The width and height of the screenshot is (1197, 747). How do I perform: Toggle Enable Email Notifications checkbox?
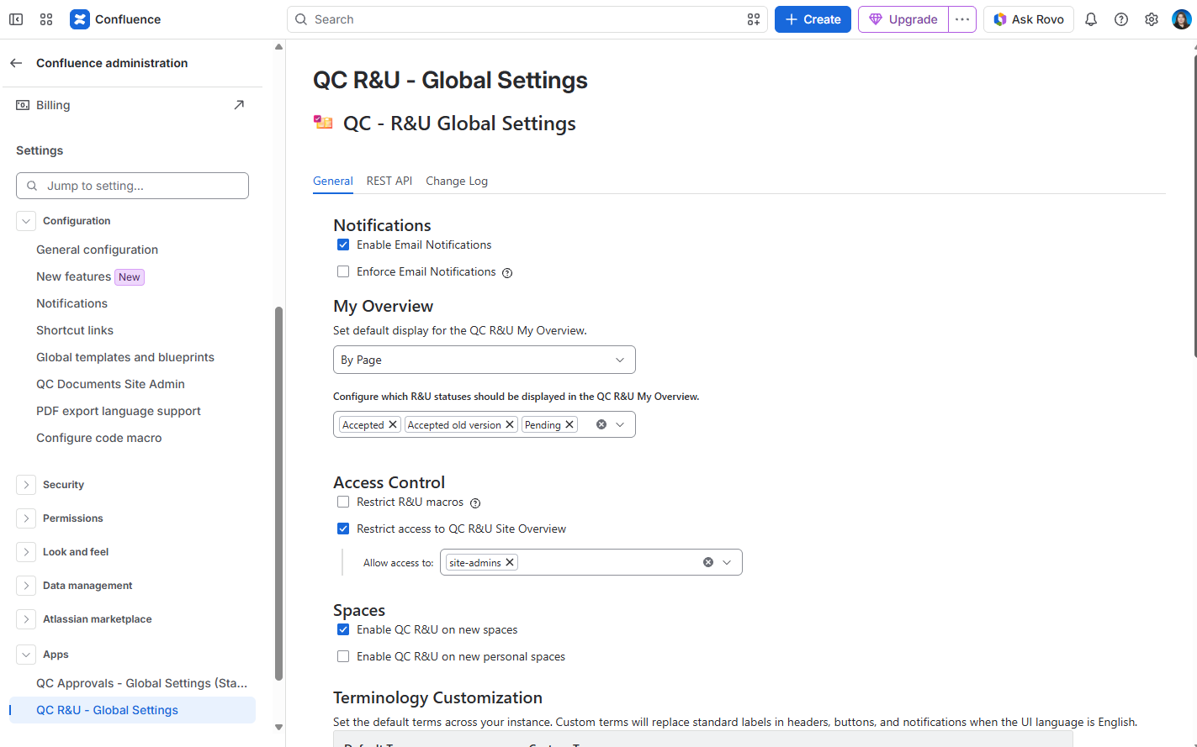[343, 245]
